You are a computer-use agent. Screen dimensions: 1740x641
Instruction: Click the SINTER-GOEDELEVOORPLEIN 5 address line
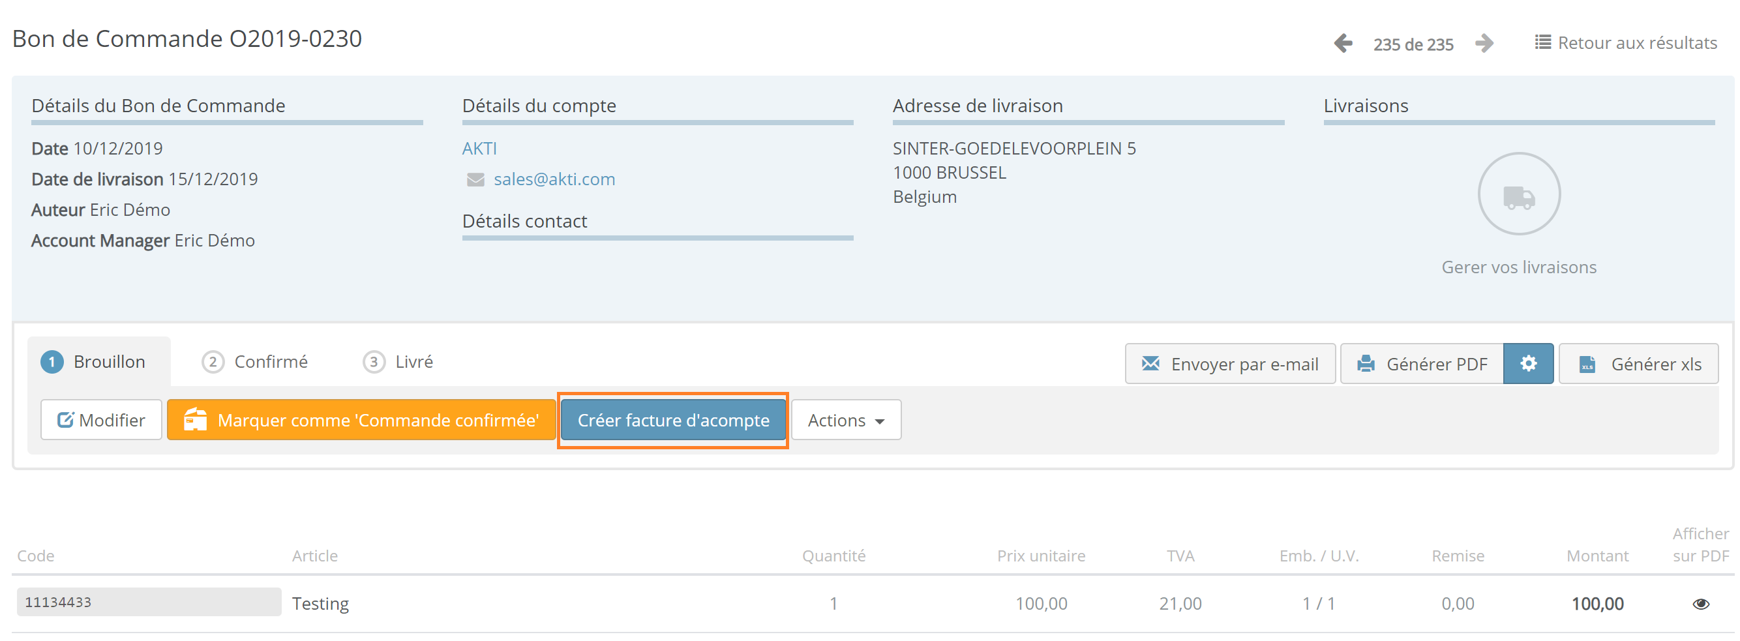coord(1014,149)
